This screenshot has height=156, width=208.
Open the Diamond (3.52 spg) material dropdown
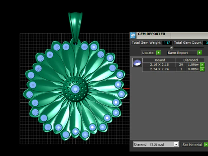tap(176, 144)
